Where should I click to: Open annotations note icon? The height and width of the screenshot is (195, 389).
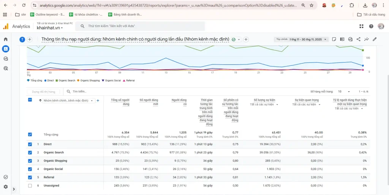pos(334,39)
